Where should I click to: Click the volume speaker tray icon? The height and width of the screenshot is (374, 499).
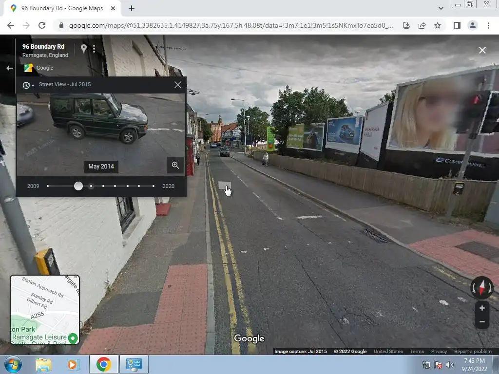click(450, 365)
